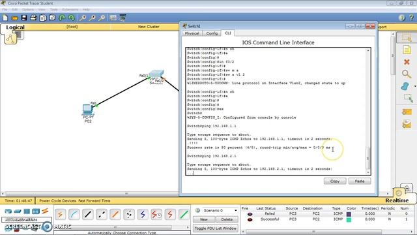
Task: Click the New Cluster button
Action: click(149, 27)
